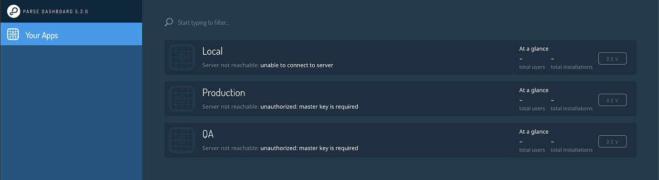659x180 pixels.
Task: Open the QA app title
Action: pos(208,134)
